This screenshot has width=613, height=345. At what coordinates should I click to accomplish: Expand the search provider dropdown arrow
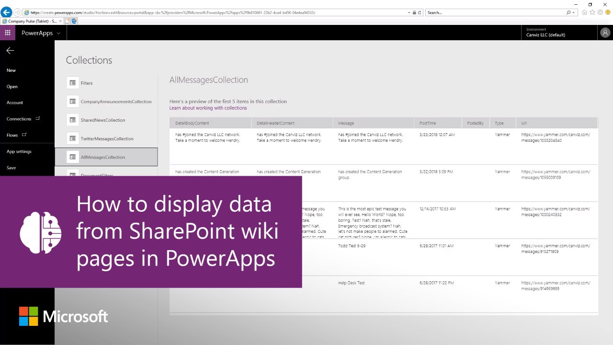(x=574, y=12)
